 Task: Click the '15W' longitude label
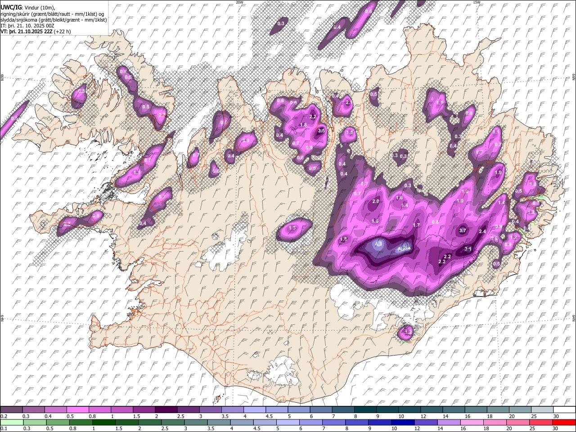(477, 2)
